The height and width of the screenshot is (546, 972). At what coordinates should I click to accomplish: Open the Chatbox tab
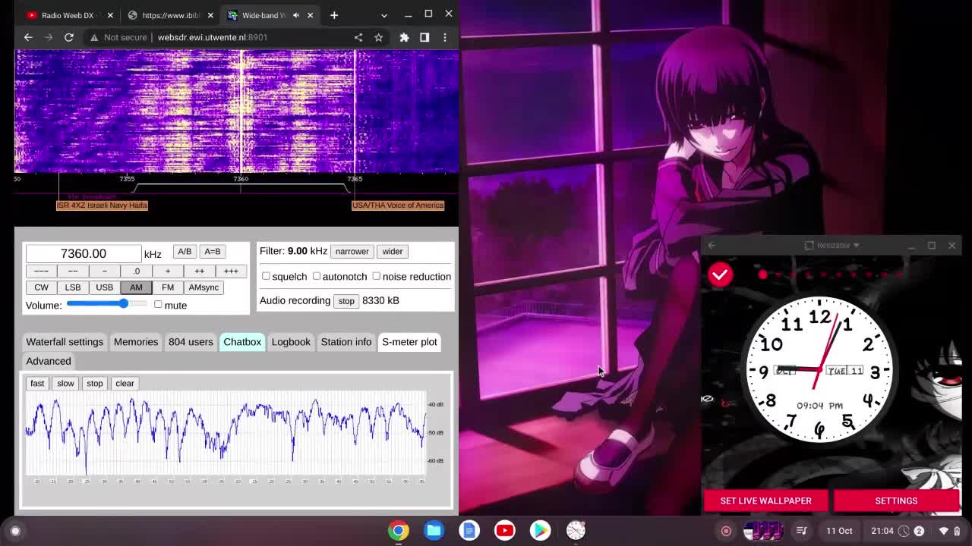tap(242, 342)
